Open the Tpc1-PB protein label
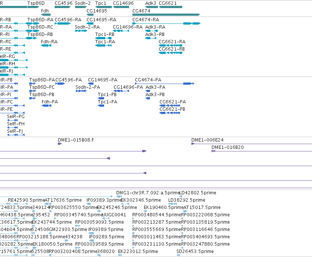Screen dimensions: 312x257 pos(107,95)
